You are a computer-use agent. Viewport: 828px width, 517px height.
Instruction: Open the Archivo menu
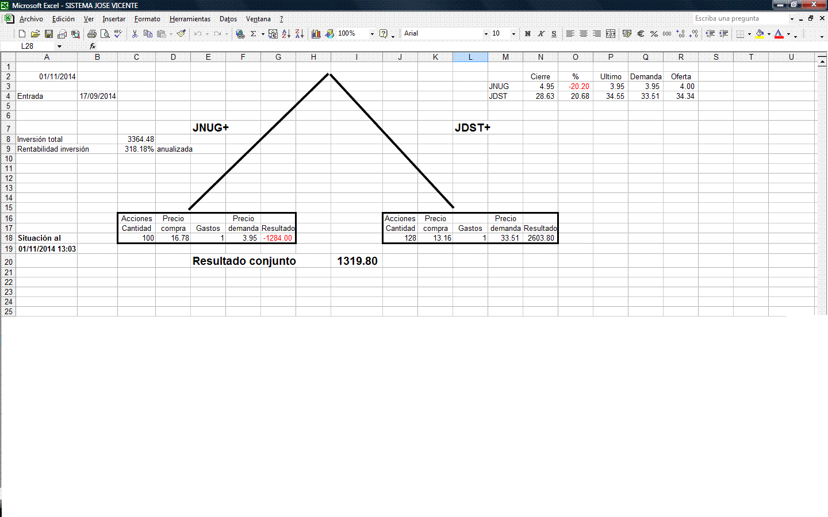point(31,19)
